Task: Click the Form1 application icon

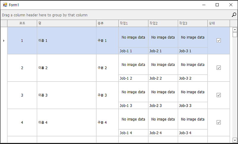Action: click(5, 5)
